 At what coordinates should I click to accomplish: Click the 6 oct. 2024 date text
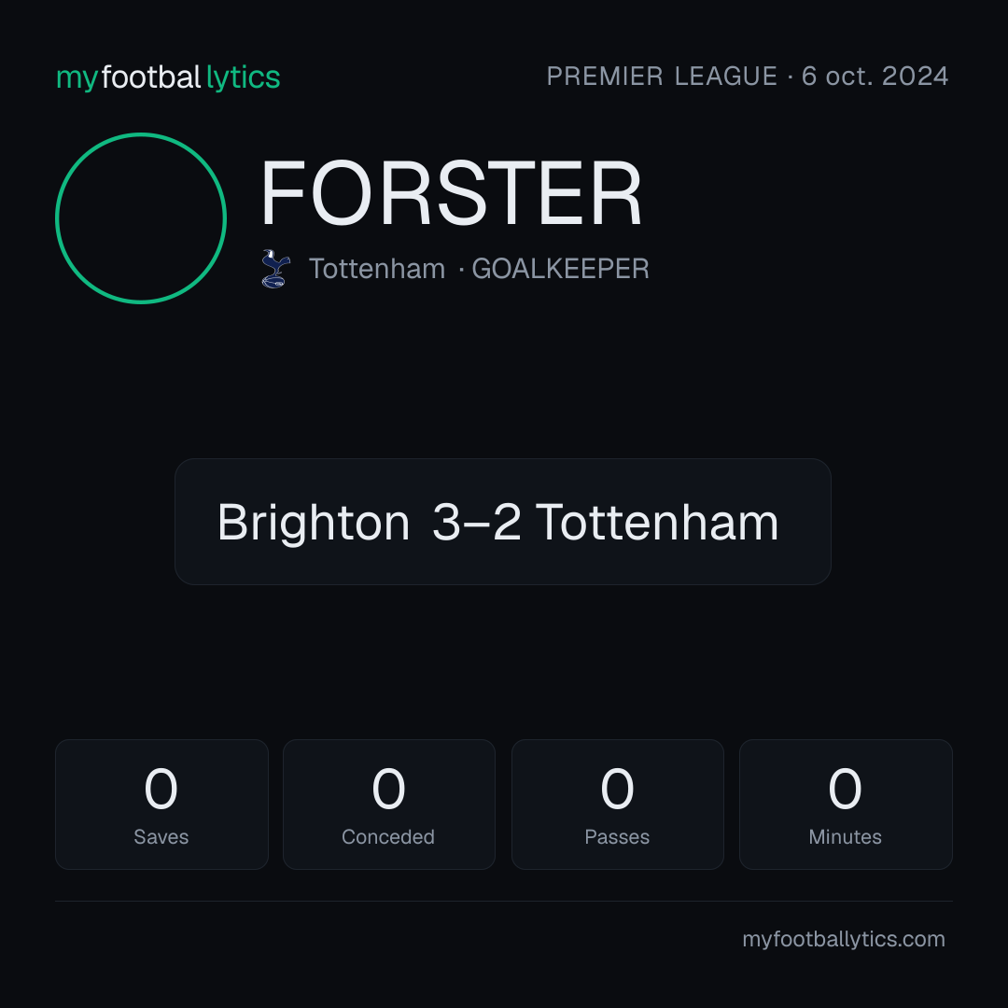pyautogui.click(x=875, y=77)
